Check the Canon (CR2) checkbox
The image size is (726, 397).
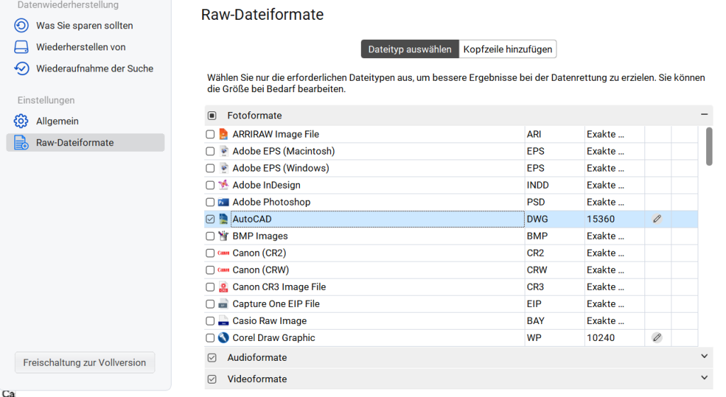coord(210,253)
